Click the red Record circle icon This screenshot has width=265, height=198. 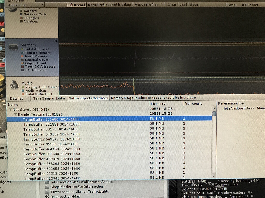coord(71,5)
